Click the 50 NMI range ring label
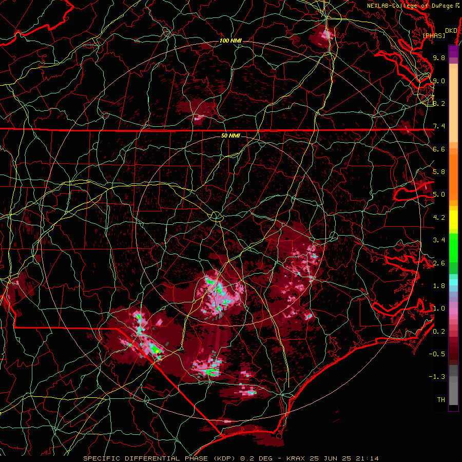Viewport: 462px width, 462px height. (230, 136)
